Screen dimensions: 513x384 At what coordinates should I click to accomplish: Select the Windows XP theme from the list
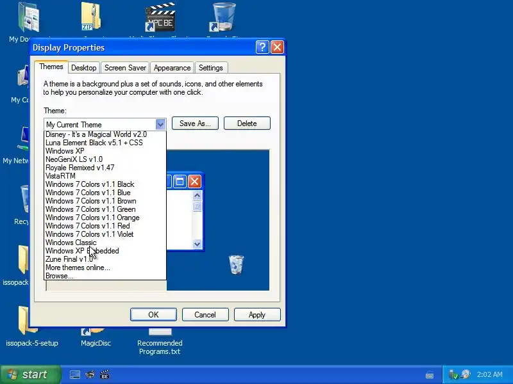click(105, 151)
